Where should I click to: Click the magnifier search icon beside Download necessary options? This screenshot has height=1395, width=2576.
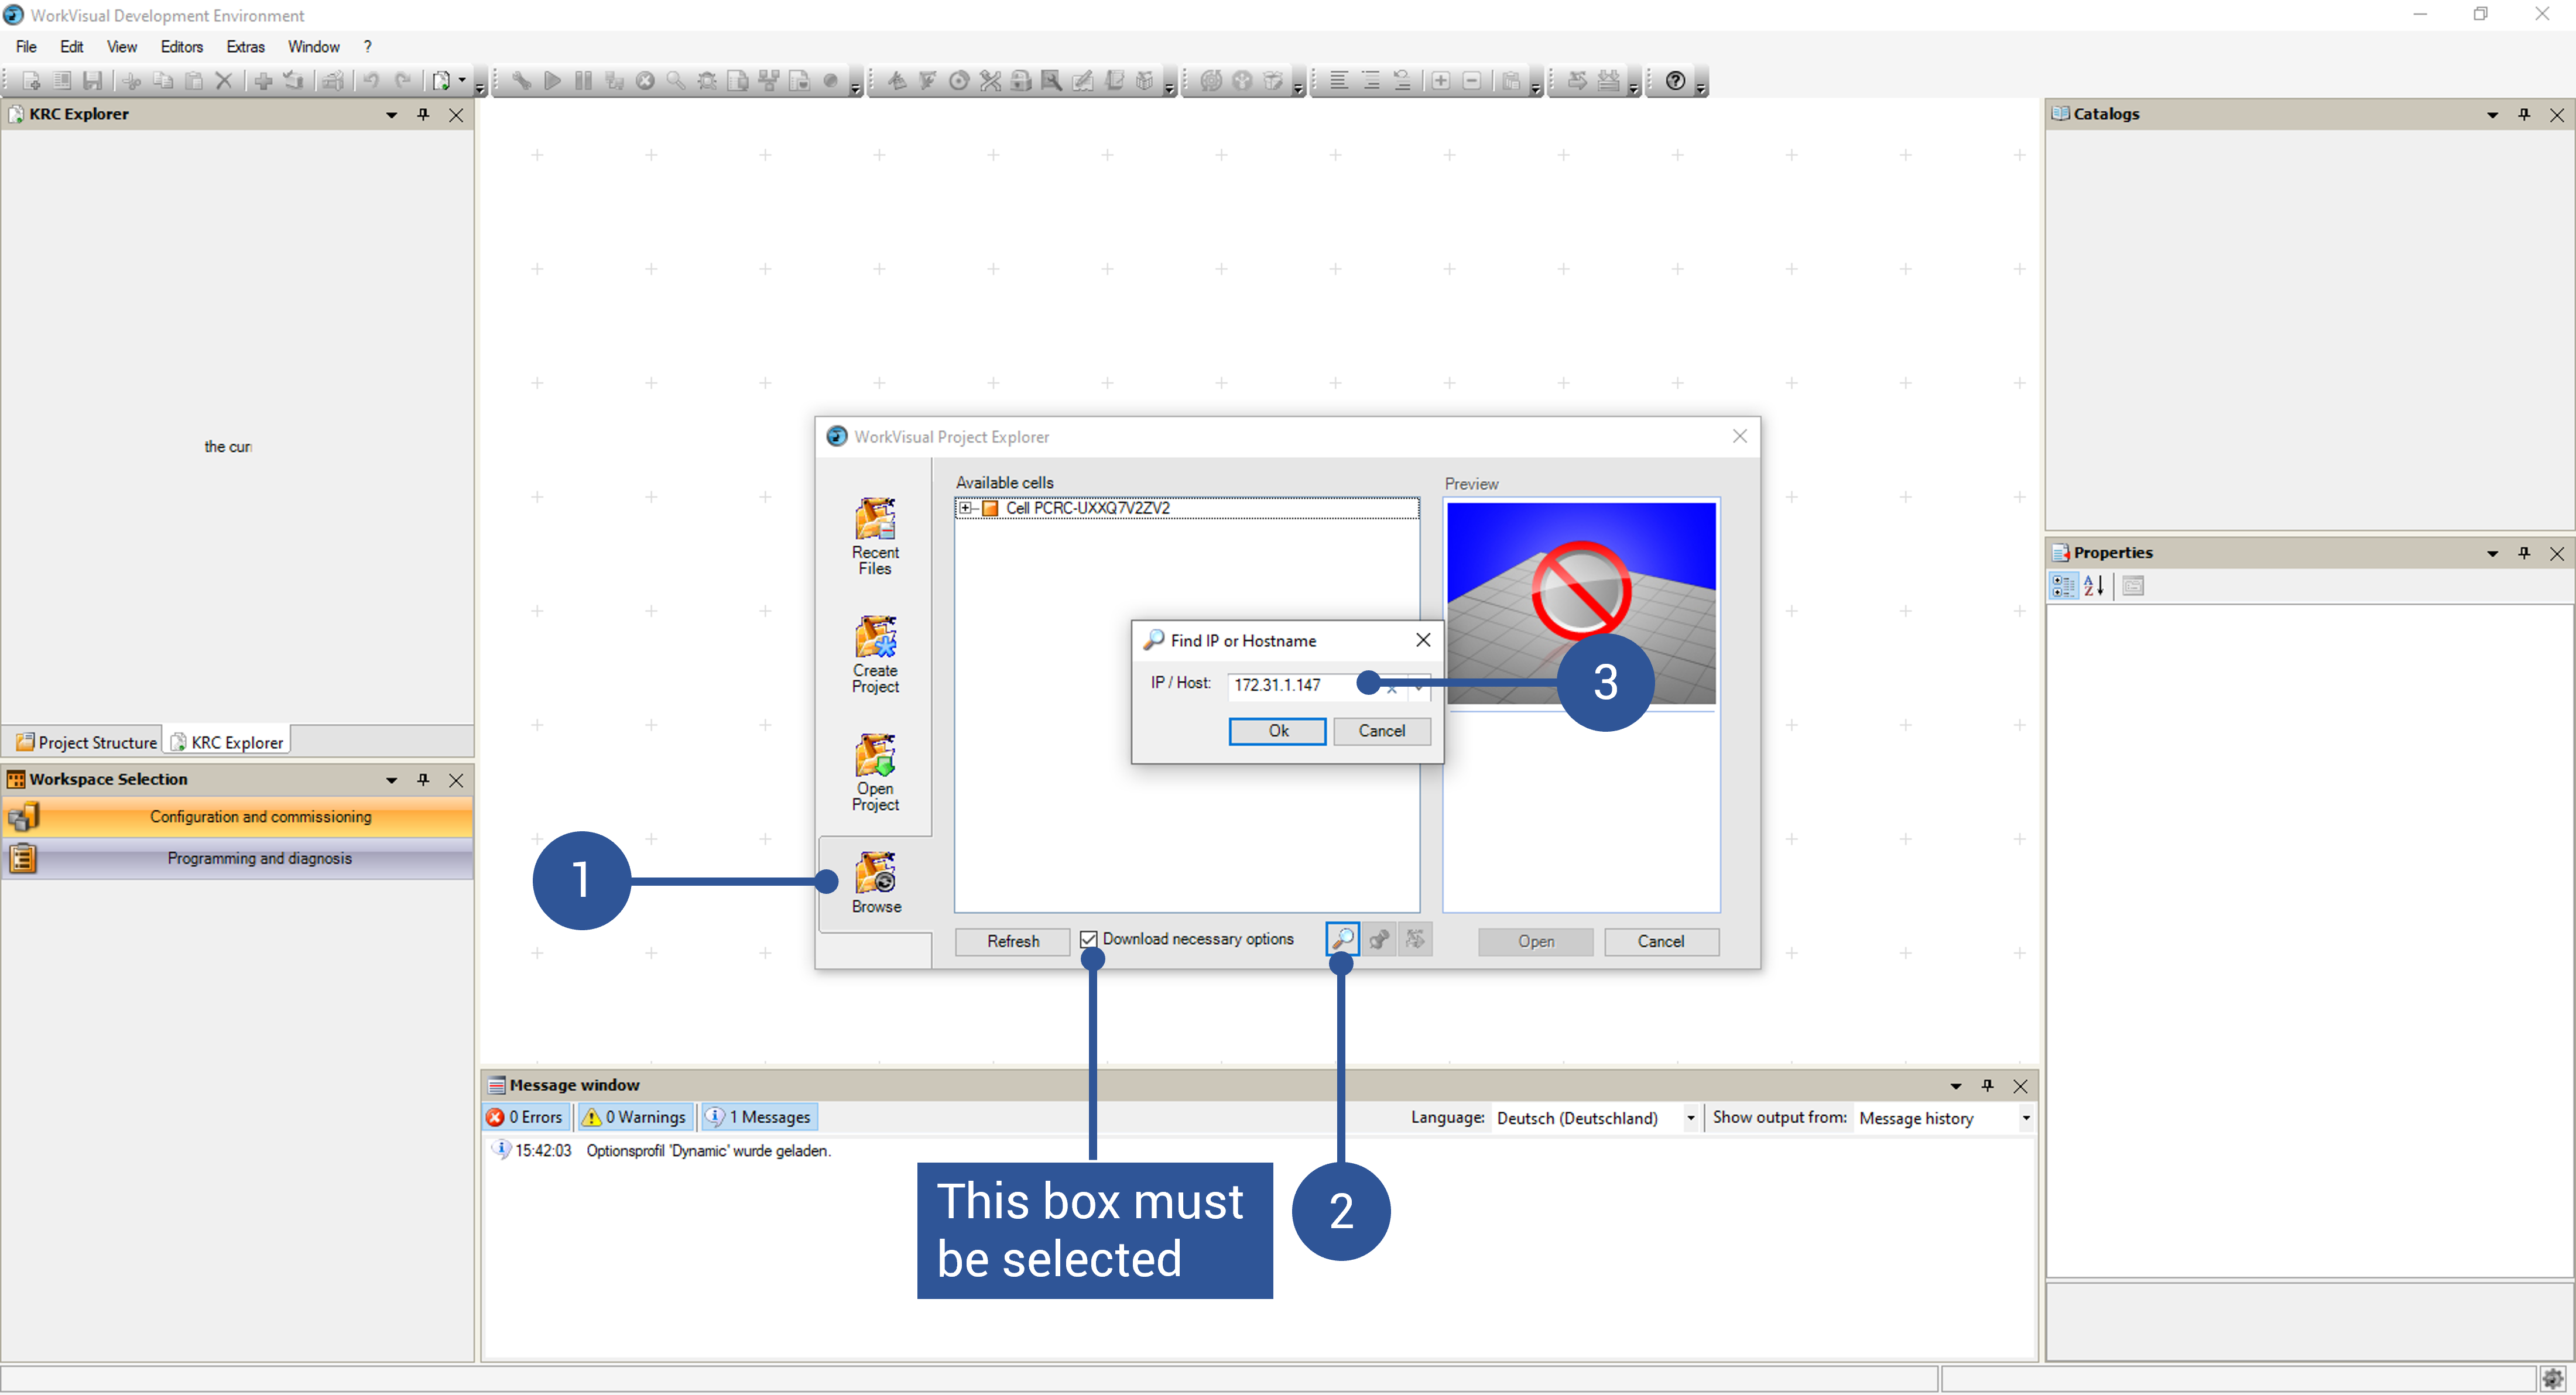[x=1342, y=939]
